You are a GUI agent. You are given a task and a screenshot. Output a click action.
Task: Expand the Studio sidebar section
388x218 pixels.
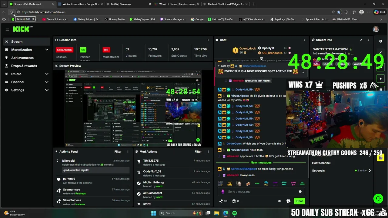27,74
